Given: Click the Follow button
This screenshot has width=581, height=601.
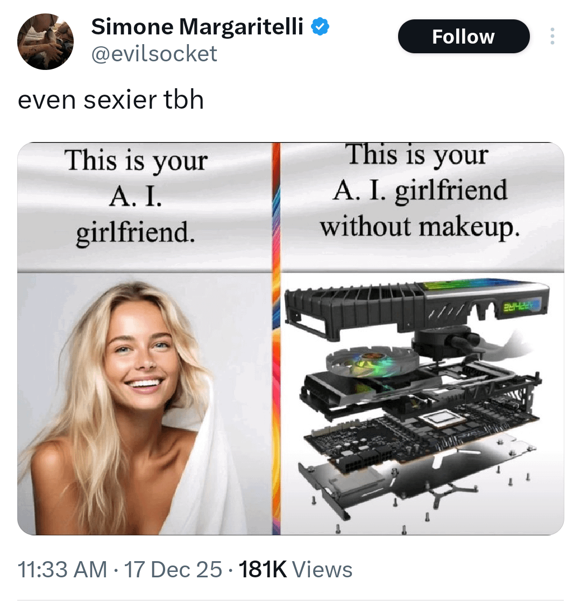Looking at the screenshot, I should point(464,37).
